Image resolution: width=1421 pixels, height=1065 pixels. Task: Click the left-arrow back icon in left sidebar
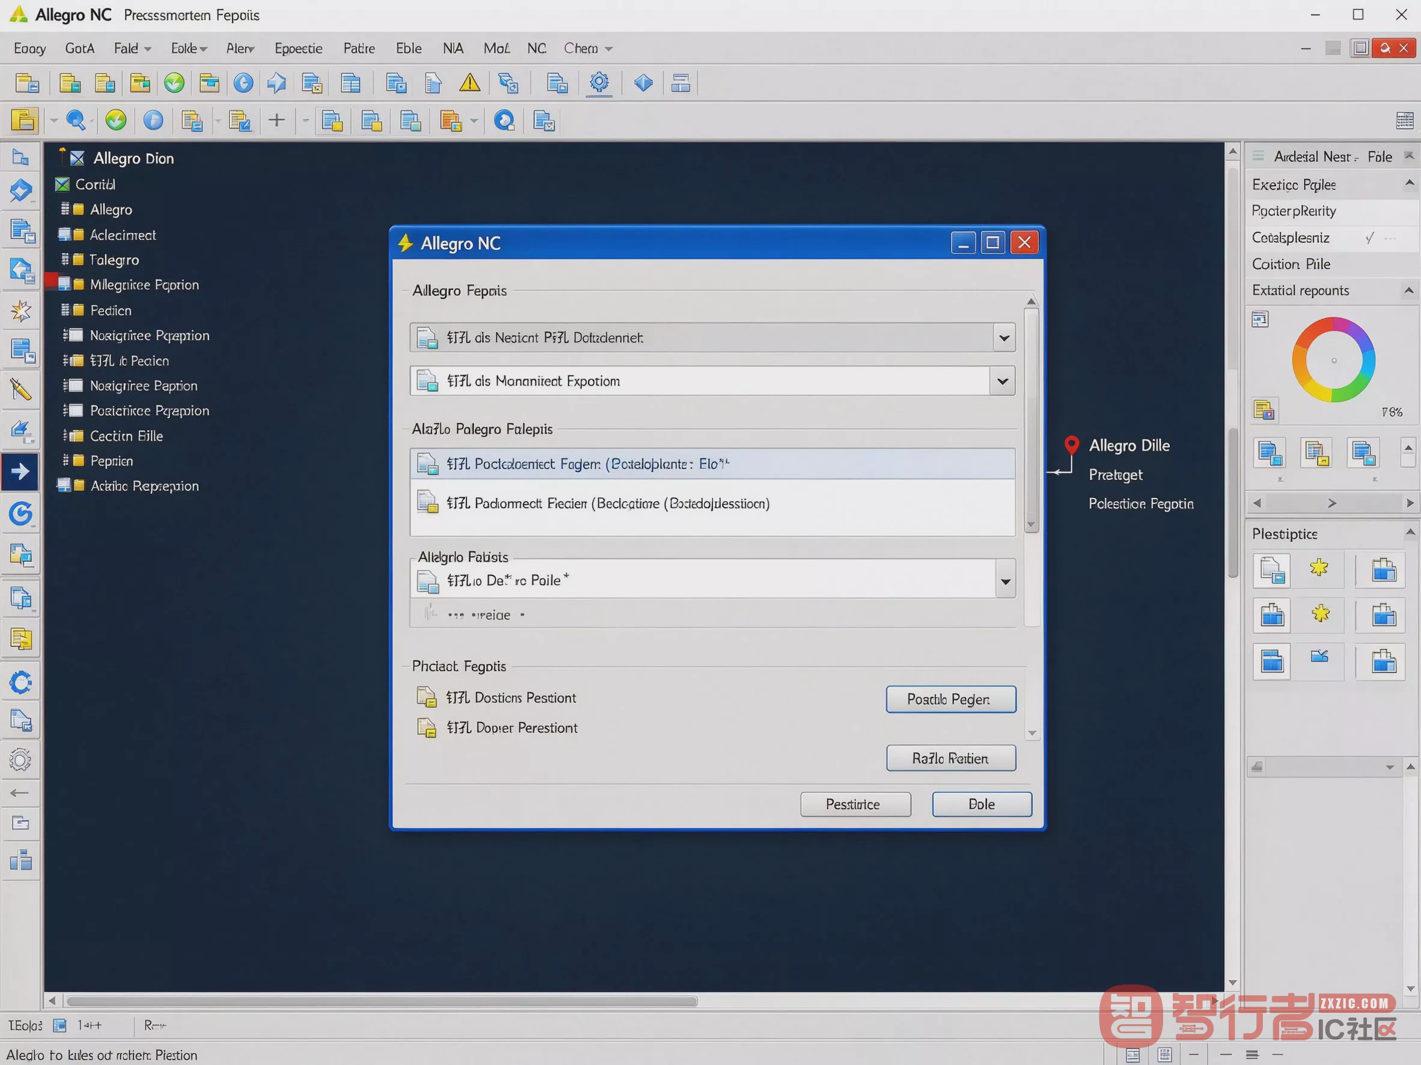click(x=19, y=793)
